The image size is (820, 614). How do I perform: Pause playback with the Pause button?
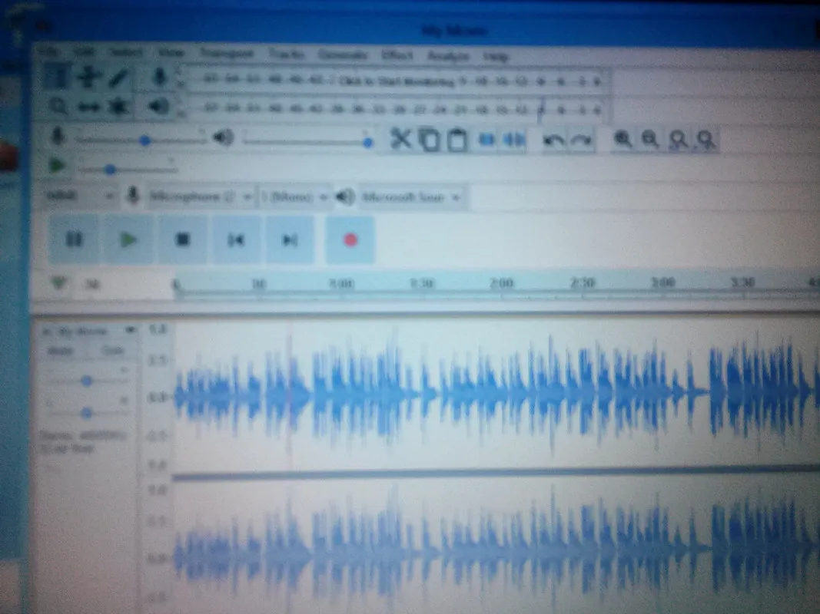tap(75, 239)
